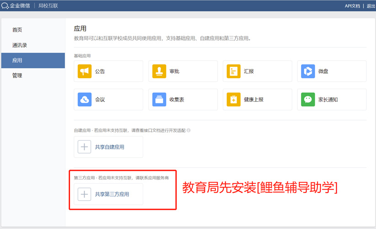Open the 收集表 form app icon
This screenshot has height=229, width=376.
(x=159, y=99)
